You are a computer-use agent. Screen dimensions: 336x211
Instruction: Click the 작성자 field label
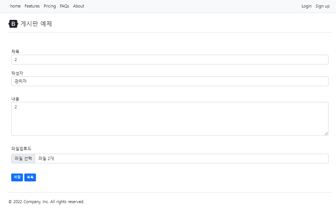pos(17,73)
